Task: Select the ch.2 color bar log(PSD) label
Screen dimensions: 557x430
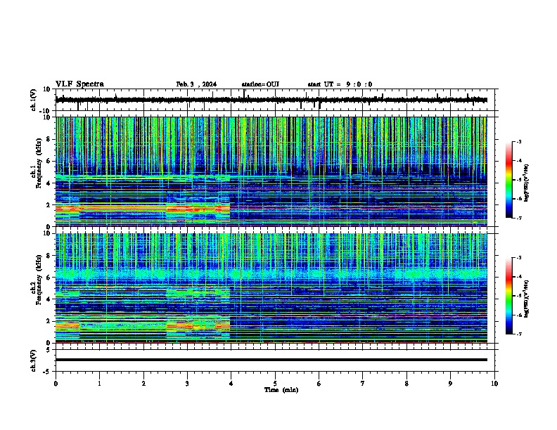Action: pyautogui.click(x=527, y=299)
